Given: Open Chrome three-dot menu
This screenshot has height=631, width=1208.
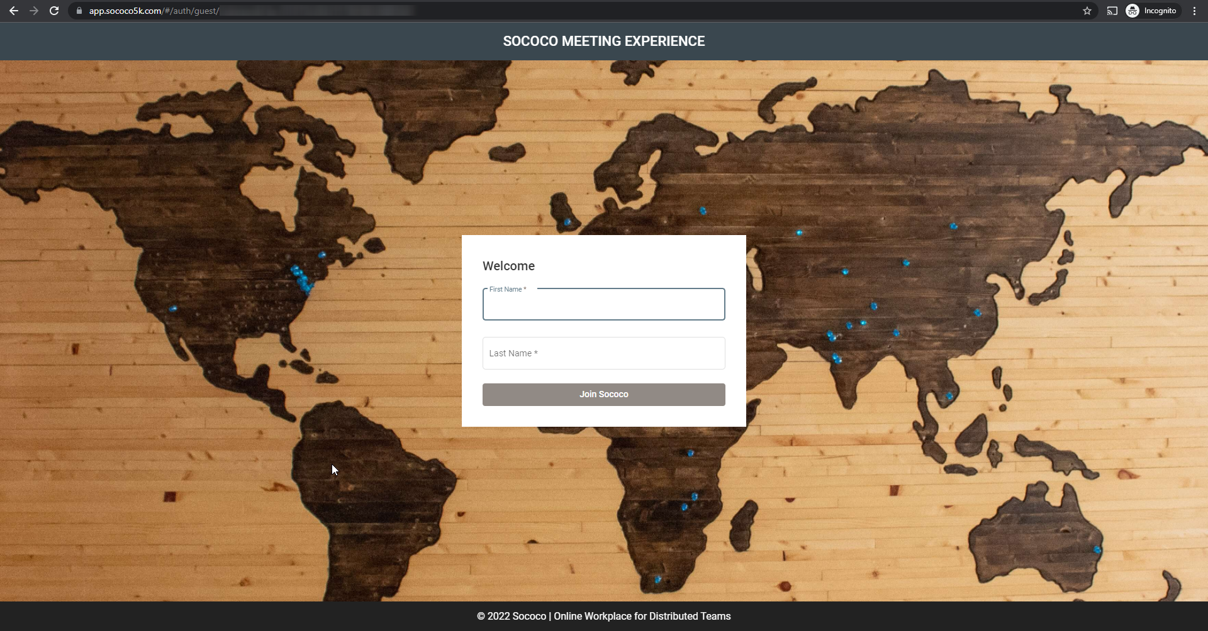Looking at the screenshot, I should 1194,11.
